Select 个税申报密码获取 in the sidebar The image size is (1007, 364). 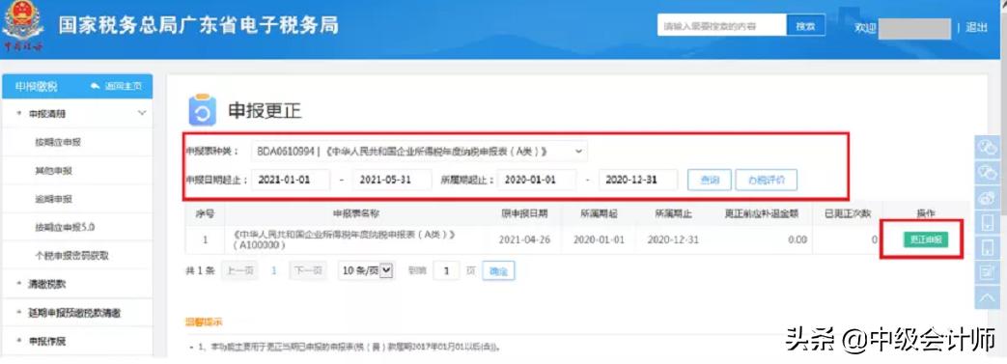[x=71, y=256]
